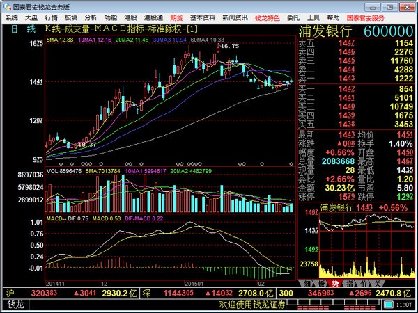Open the 系统 menu
The height and width of the screenshot is (313, 418).
11,17
